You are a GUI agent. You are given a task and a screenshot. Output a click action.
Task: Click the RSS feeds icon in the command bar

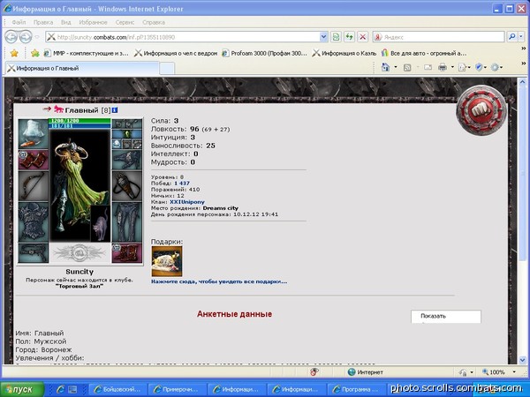click(407, 68)
